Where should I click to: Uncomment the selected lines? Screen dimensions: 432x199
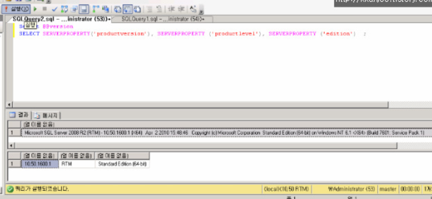coord(159,9)
